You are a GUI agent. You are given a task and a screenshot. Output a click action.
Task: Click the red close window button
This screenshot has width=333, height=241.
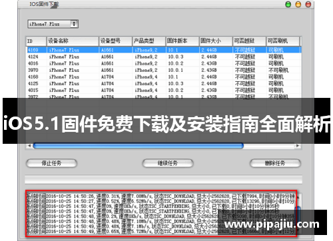(x=308, y=5)
